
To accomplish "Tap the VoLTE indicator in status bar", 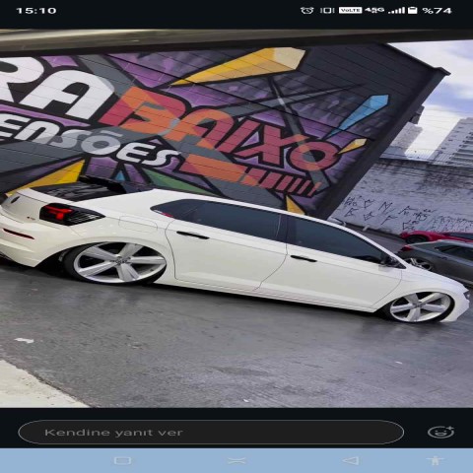I will pos(350,11).
